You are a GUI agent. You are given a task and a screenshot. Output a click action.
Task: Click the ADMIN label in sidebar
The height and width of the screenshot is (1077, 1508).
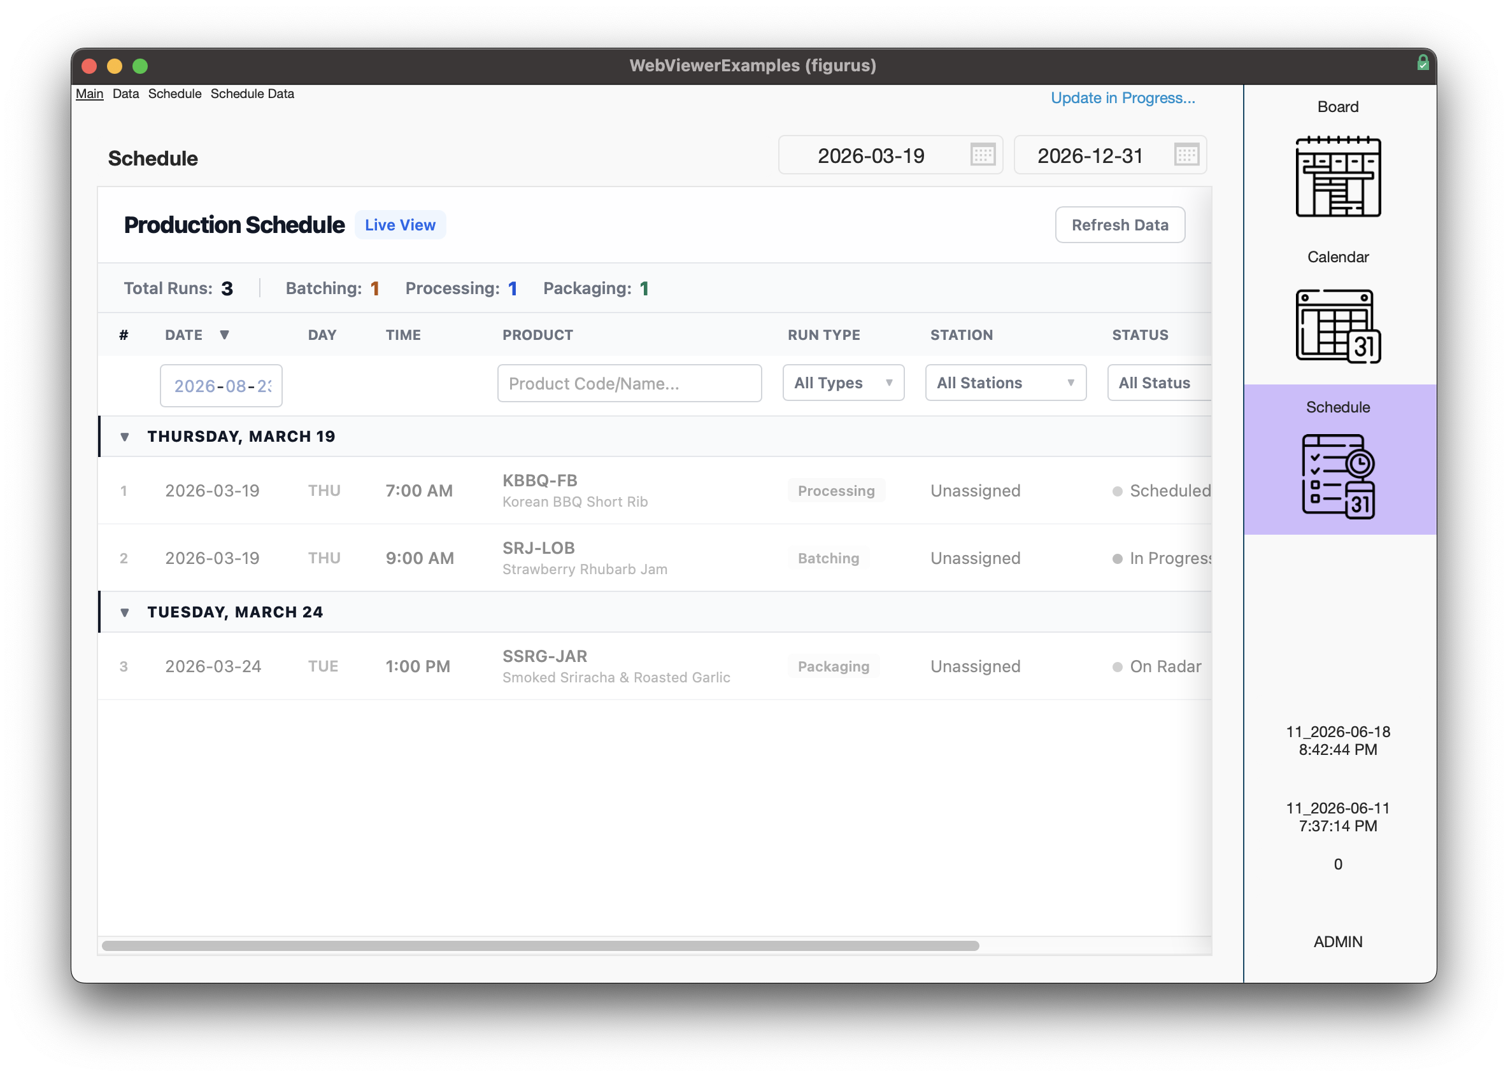1337,941
